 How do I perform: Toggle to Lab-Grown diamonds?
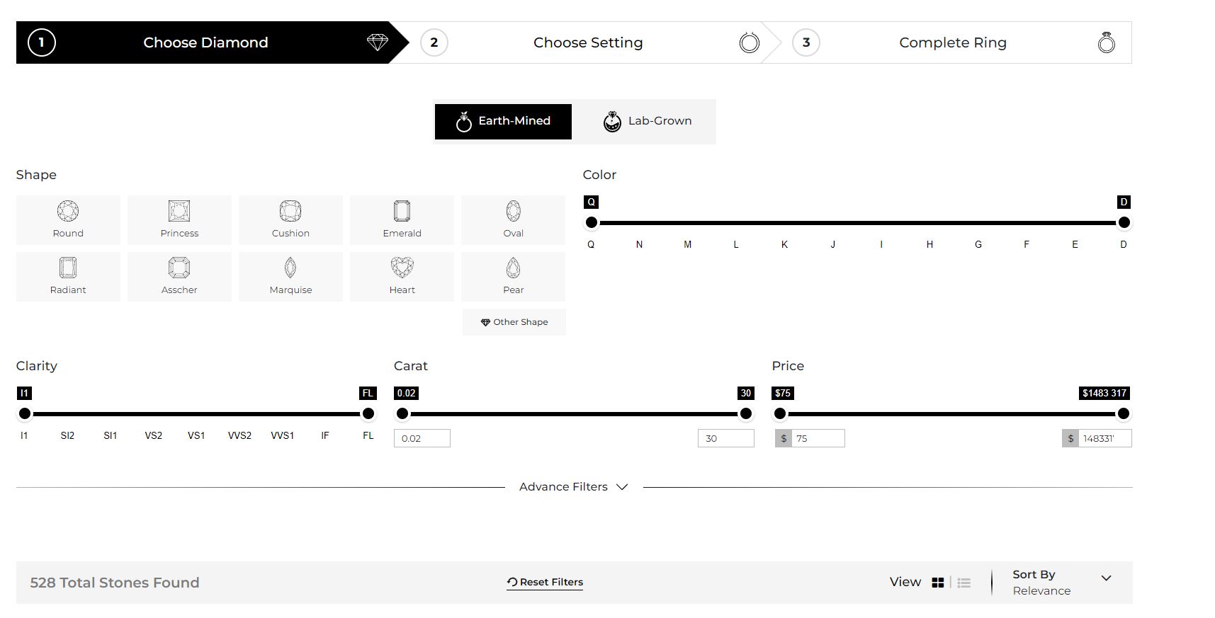(x=647, y=121)
